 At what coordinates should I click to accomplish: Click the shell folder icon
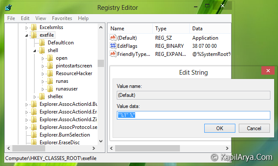[x=42, y=50]
